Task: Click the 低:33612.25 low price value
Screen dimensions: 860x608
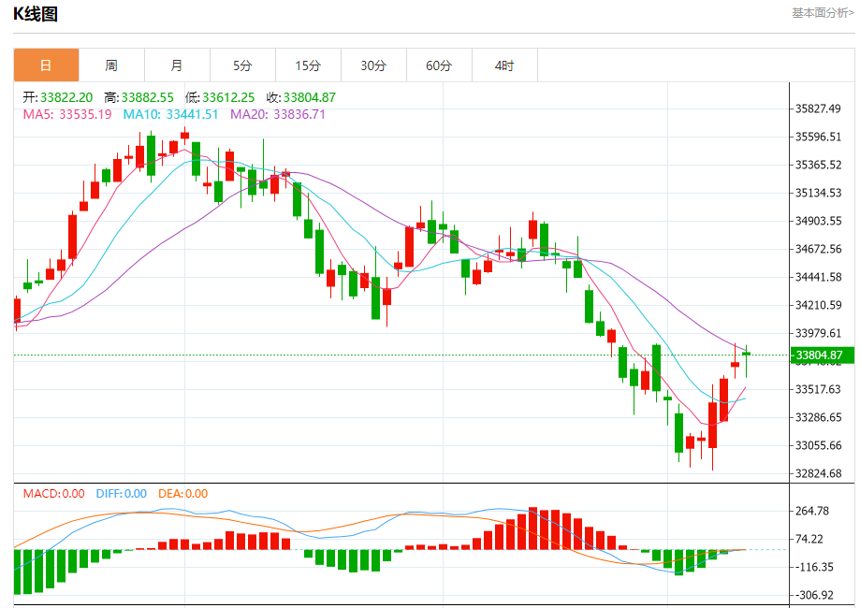Action: (220, 97)
